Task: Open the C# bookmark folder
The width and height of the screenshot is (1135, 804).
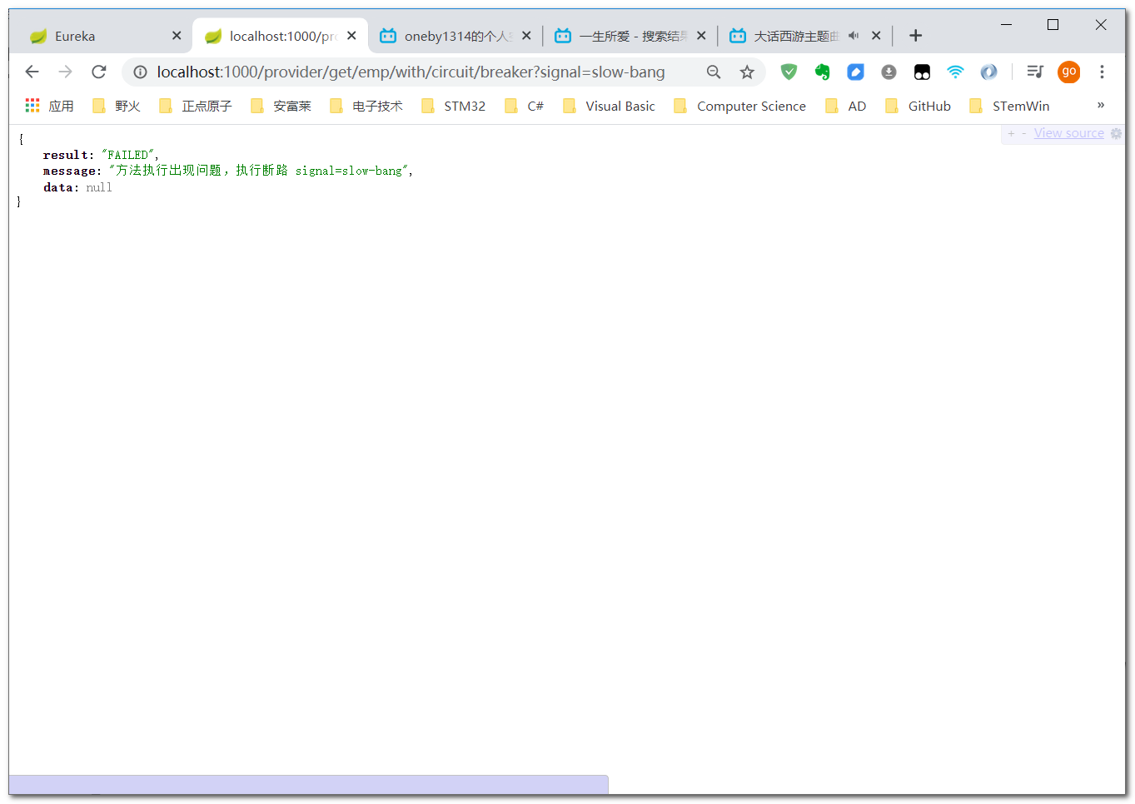Action: [524, 106]
